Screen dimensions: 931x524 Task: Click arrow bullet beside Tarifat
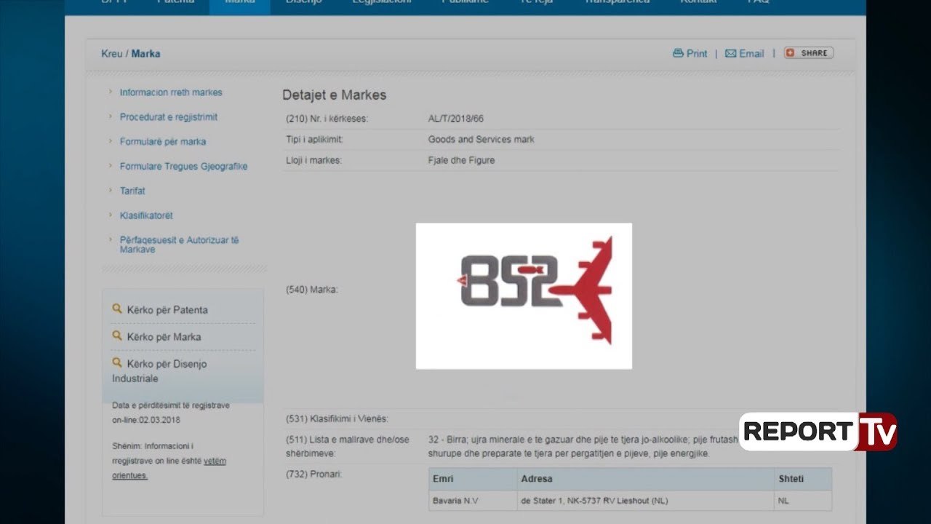[111, 191]
